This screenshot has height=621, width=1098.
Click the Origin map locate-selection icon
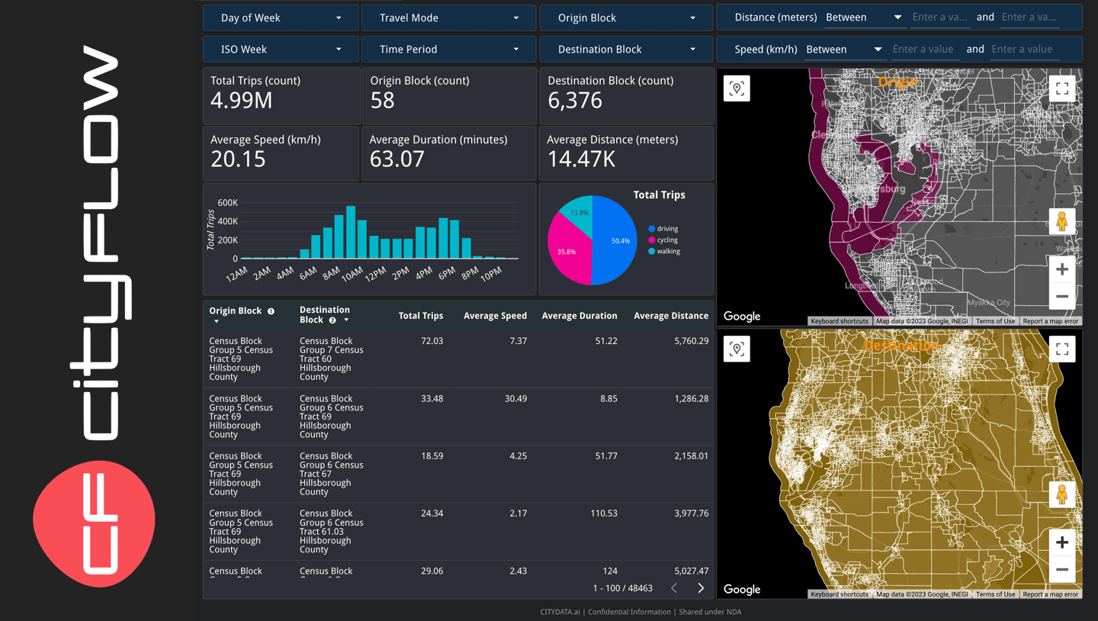coord(737,88)
